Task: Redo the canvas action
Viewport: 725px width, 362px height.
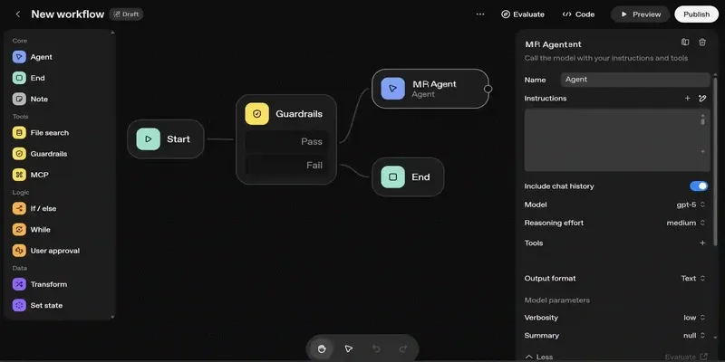Action: 403,348
